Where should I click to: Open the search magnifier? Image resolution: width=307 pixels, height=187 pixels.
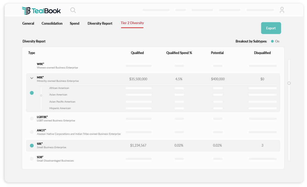click(x=73, y=10)
